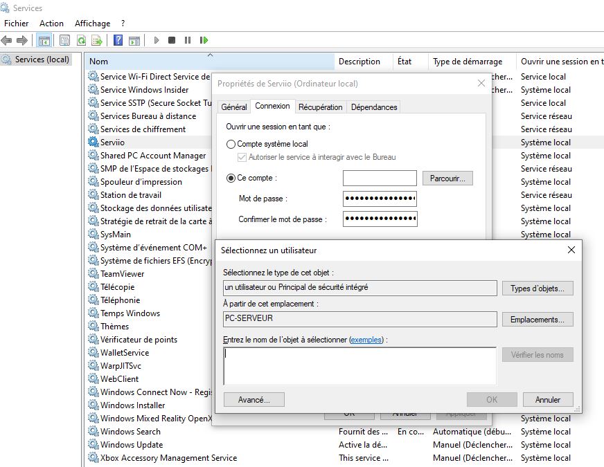This screenshot has height=467, width=604.
Task: Click the show/hide action pane toolbar icon
Action: pyautogui.click(x=134, y=40)
